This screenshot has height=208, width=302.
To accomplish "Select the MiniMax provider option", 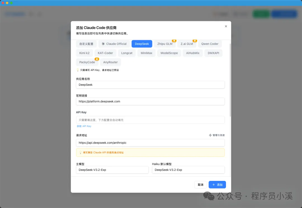I will click(146, 53).
